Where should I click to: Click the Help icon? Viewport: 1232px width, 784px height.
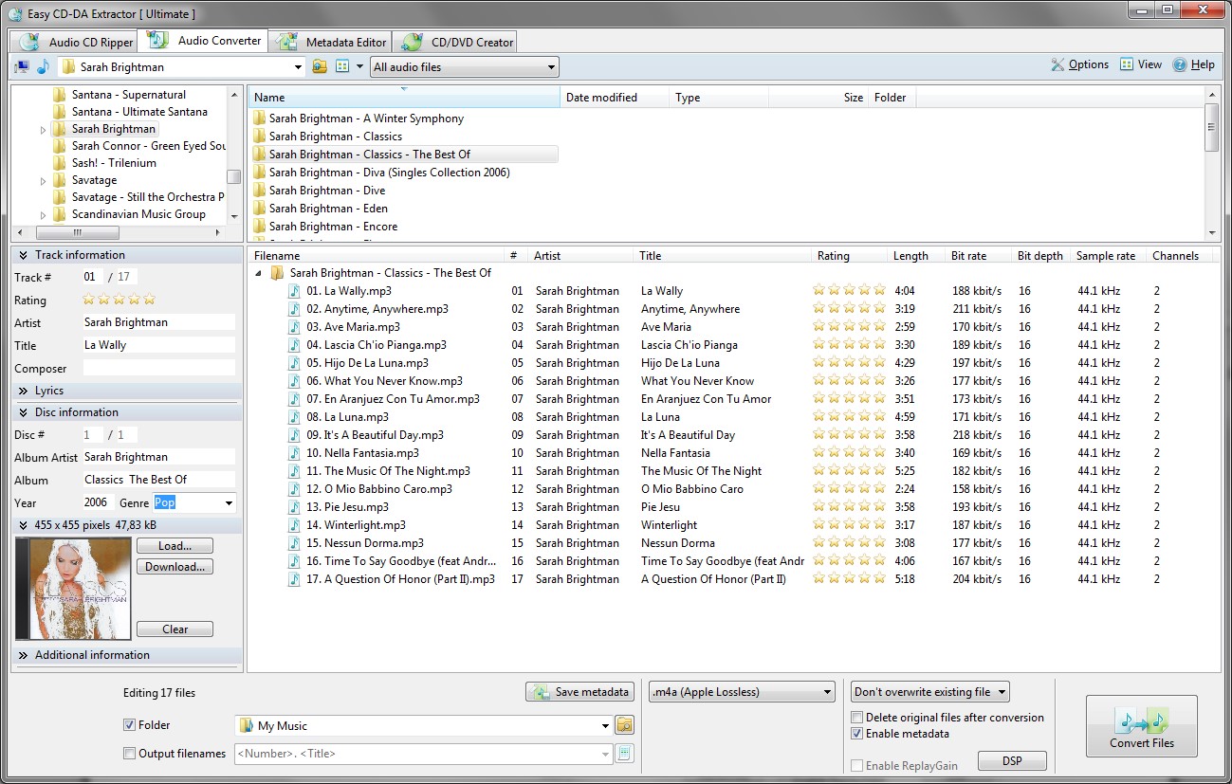tap(1180, 64)
